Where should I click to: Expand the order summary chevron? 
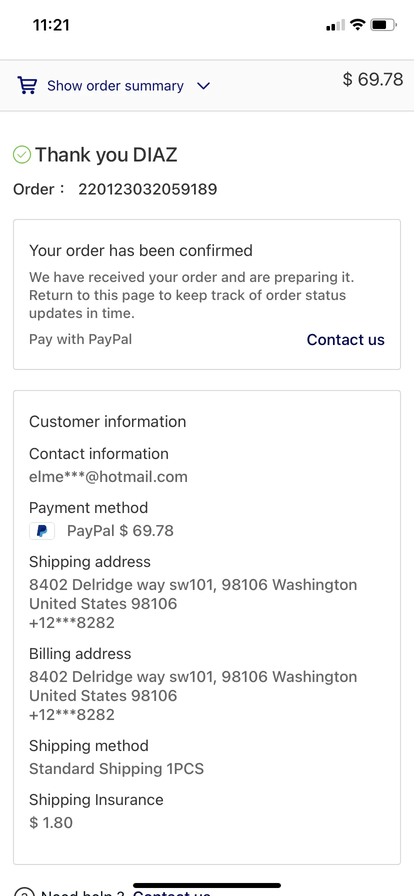[203, 86]
